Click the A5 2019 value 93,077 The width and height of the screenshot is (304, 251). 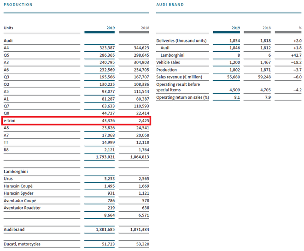pos(108,91)
